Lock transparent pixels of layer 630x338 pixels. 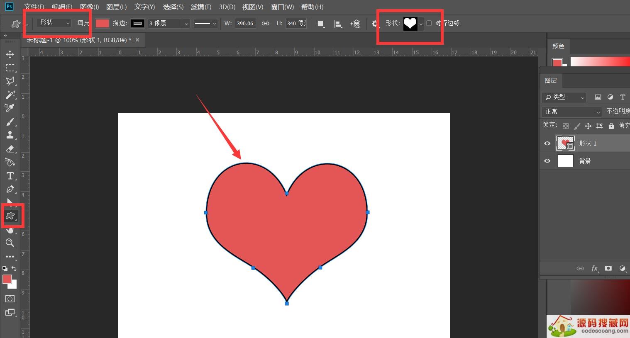coord(566,126)
